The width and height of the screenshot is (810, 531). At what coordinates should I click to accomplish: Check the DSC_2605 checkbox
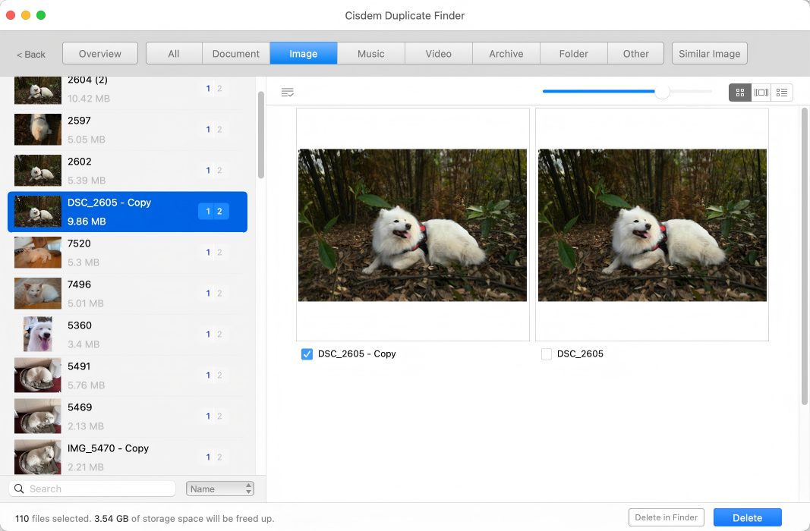pos(547,353)
